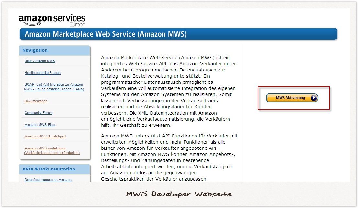Viewport: 358px width, 208px height.
Task: Open Datenübertragung an Amazon
Action: coord(48,180)
